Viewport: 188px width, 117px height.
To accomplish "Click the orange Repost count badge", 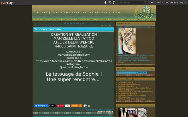I will [81, 106].
